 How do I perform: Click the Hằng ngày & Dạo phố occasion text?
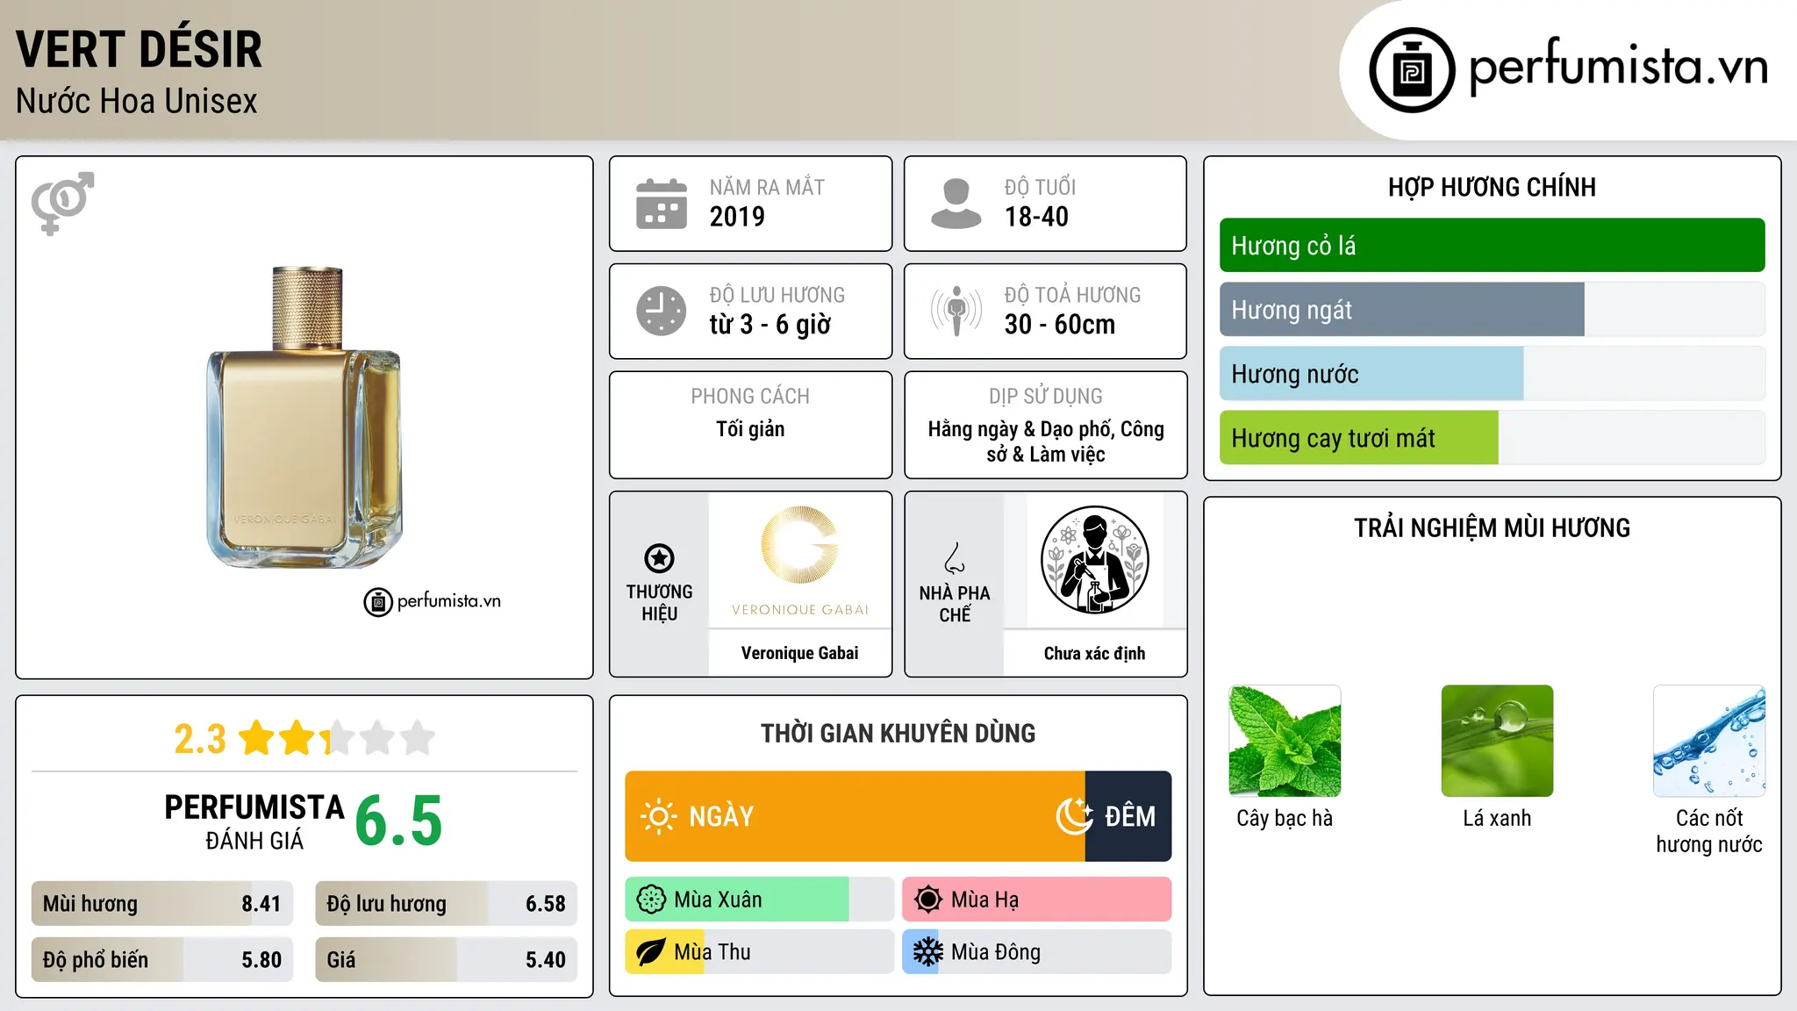1046,441
